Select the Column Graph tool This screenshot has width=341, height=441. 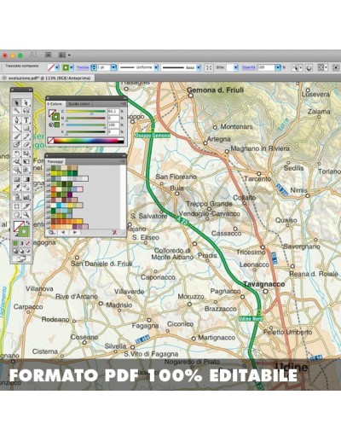coord(26,196)
